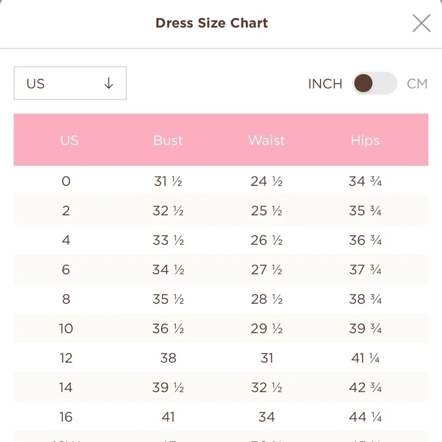The image size is (442, 442).
Task: Select size 10 row
Action: [x=66, y=328]
